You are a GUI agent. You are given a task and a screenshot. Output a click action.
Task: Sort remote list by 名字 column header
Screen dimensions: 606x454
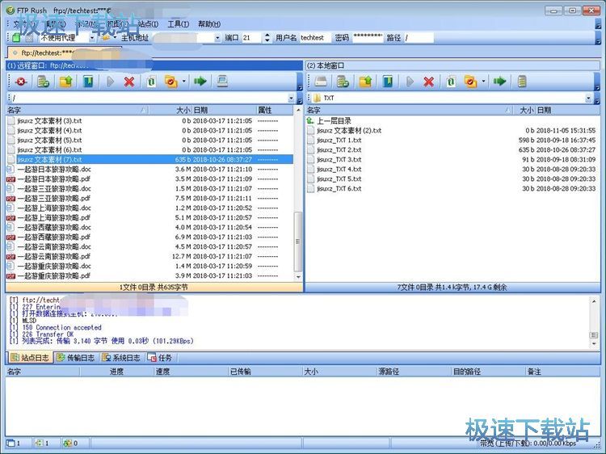pos(77,110)
